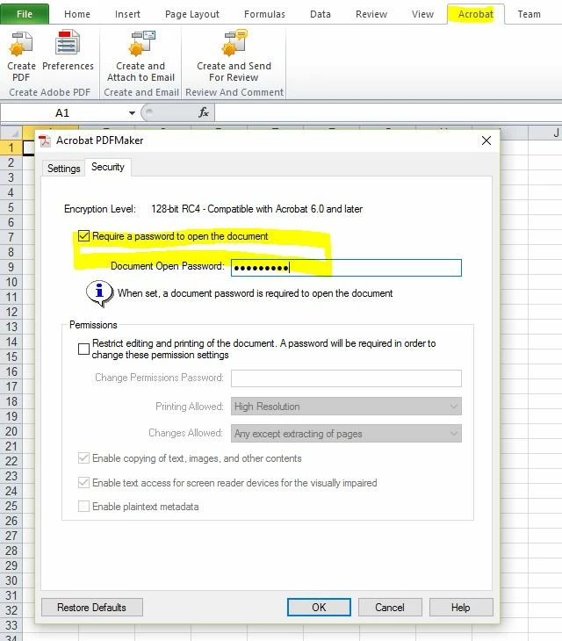
Task: Select row 20 header in the spreadsheet
Action: (x=11, y=431)
